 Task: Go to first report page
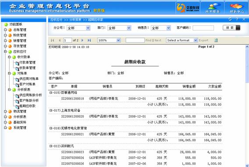(53, 40)
